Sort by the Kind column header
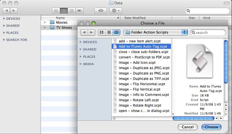Viewport: 232px width, 134px height. click(x=215, y=18)
